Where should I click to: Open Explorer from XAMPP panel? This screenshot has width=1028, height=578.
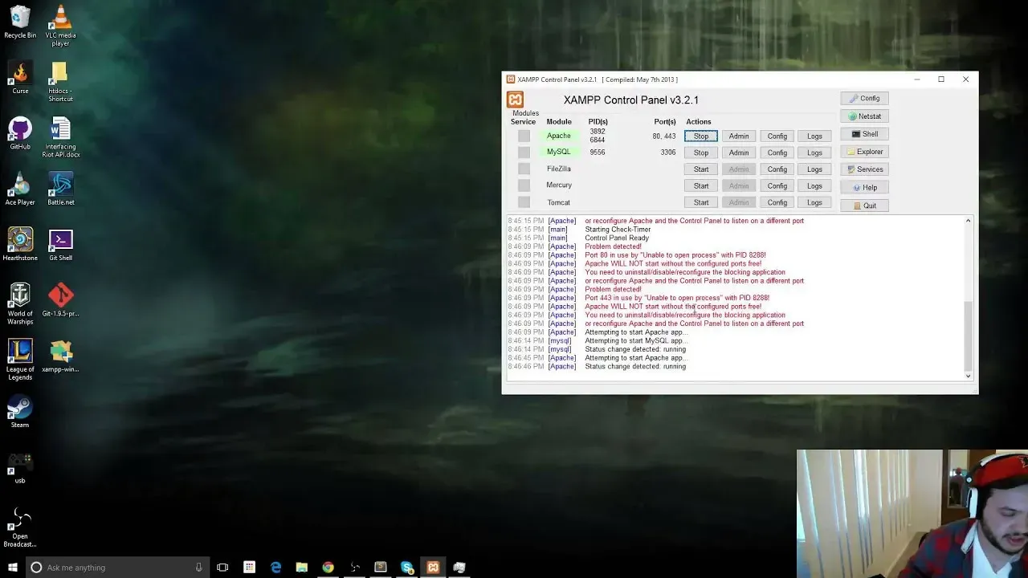pyautogui.click(x=864, y=152)
